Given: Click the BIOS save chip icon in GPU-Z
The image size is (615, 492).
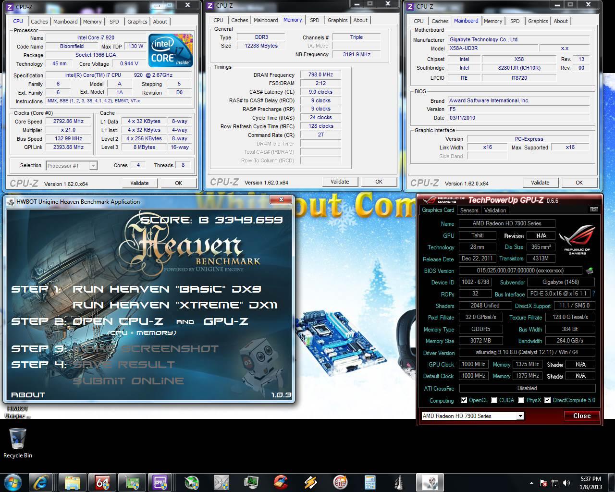Looking at the screenshot, I should tap(590, 271).
